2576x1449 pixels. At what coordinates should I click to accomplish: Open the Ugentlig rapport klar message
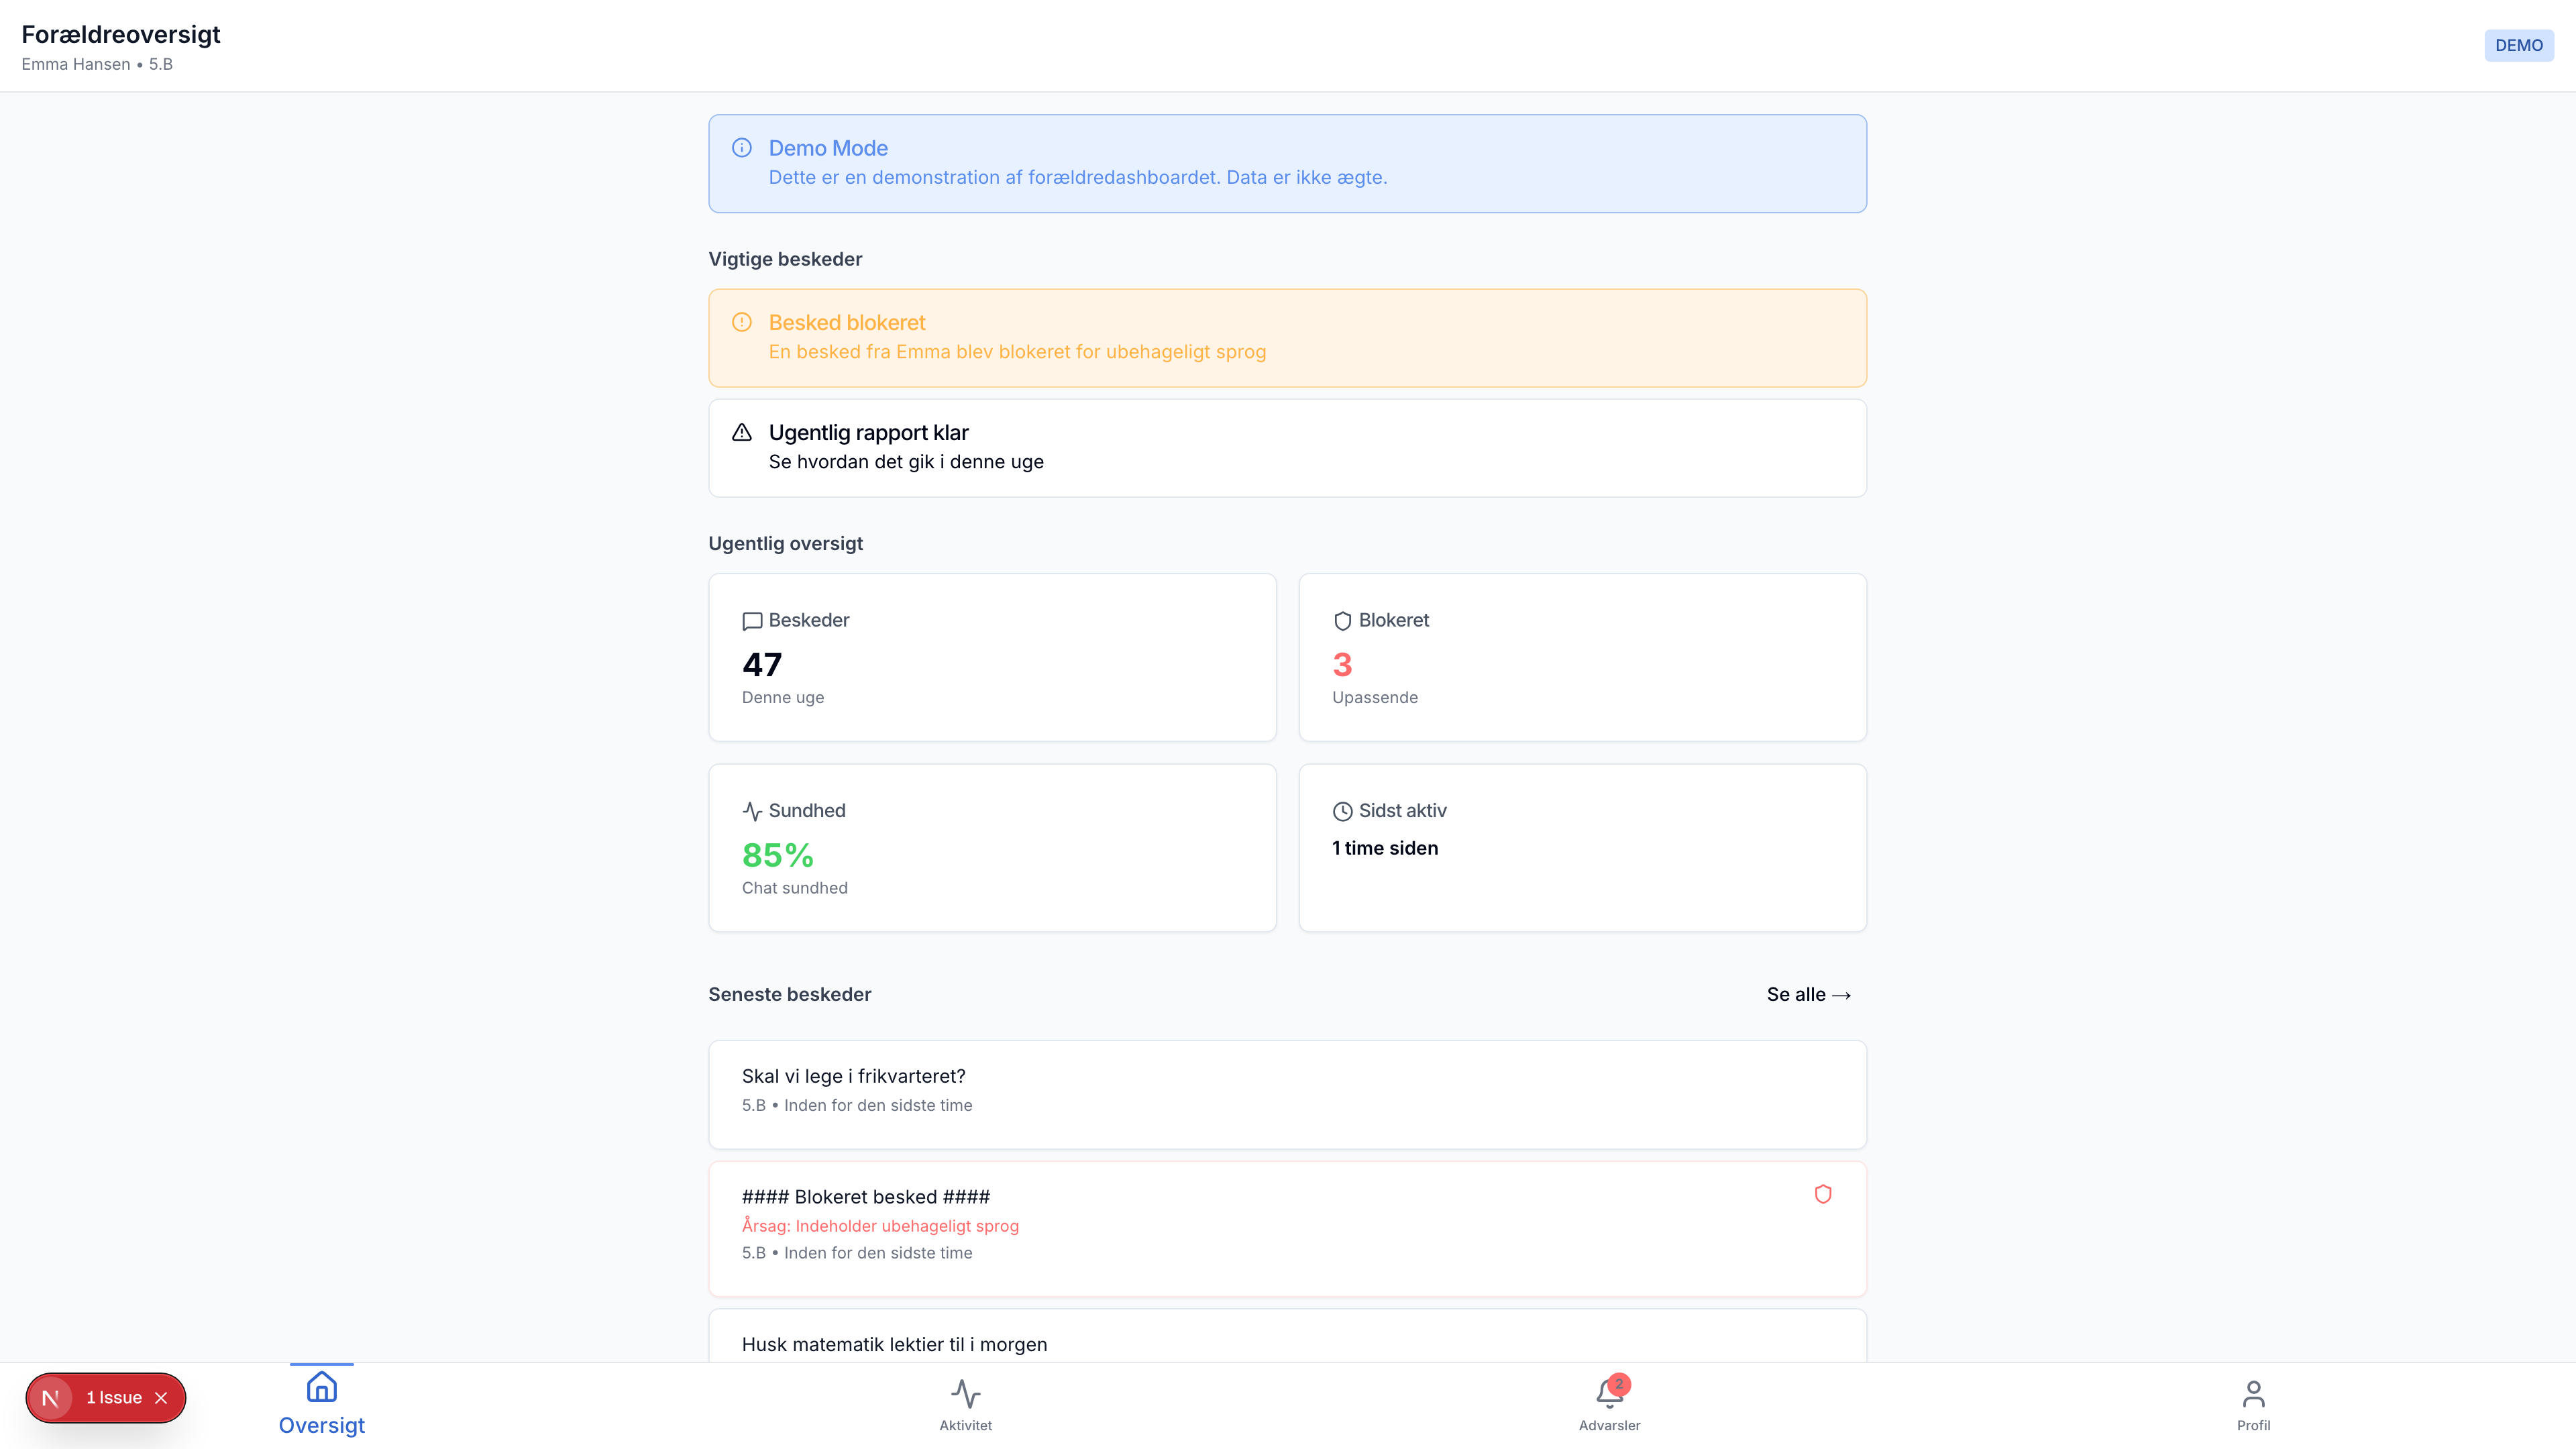[x=1287, y=448]
